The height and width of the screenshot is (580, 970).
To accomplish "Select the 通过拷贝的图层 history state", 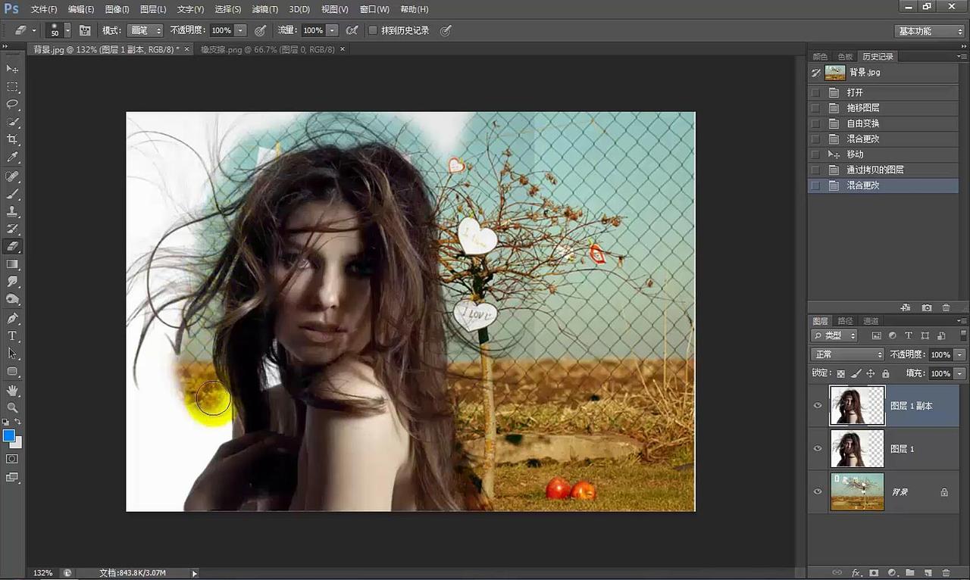I will (883, 170).
